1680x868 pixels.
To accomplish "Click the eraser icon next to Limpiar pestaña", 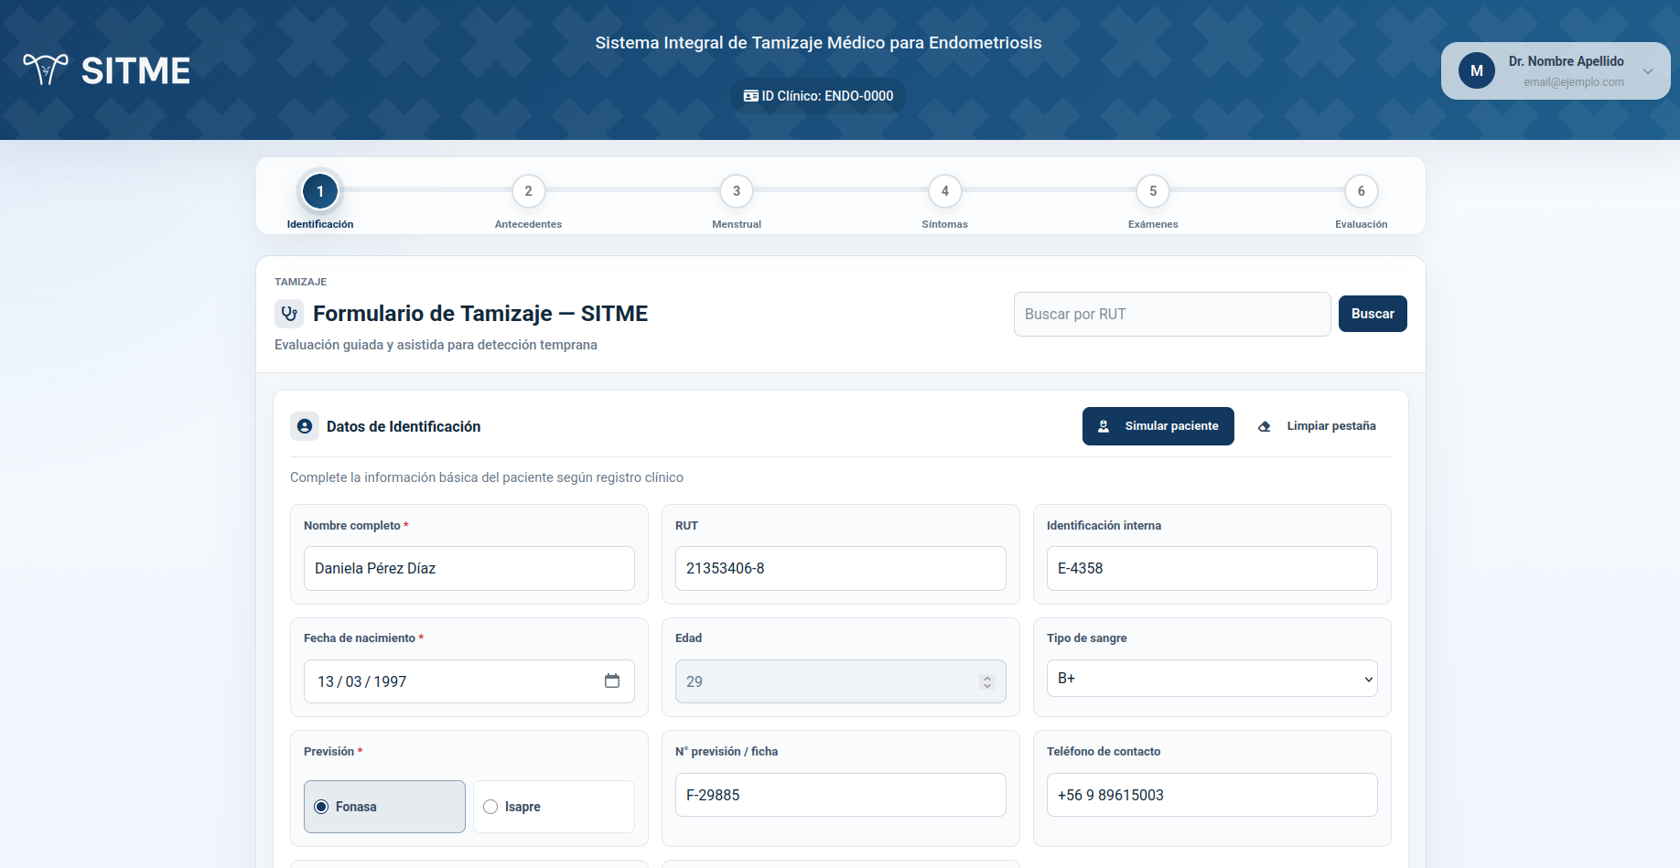I will tap(1265, 426).
